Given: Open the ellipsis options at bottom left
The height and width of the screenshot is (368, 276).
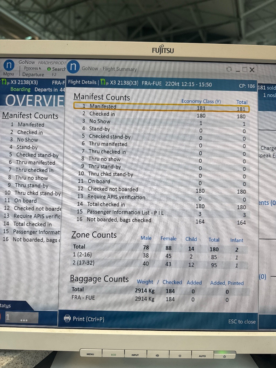Looking at the screenshot, I should 24,320.
